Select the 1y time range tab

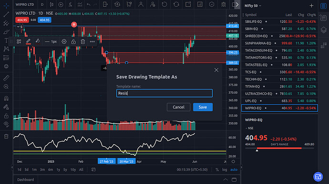(x=58, y=170)
